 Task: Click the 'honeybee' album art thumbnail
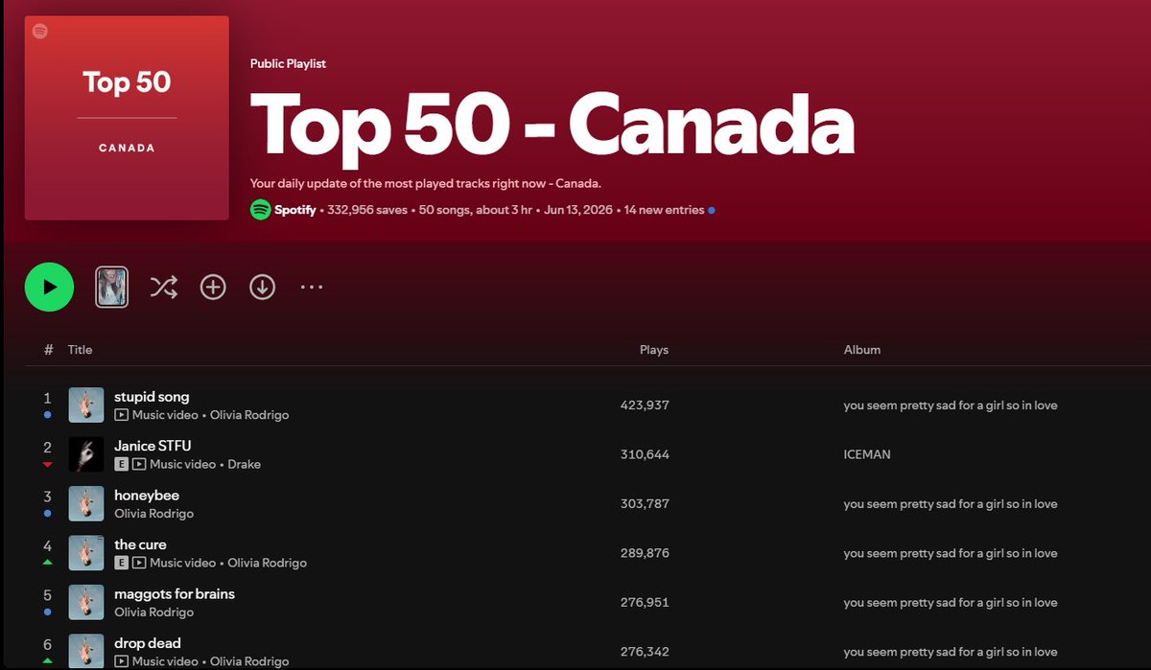click(x=86, y=504)
